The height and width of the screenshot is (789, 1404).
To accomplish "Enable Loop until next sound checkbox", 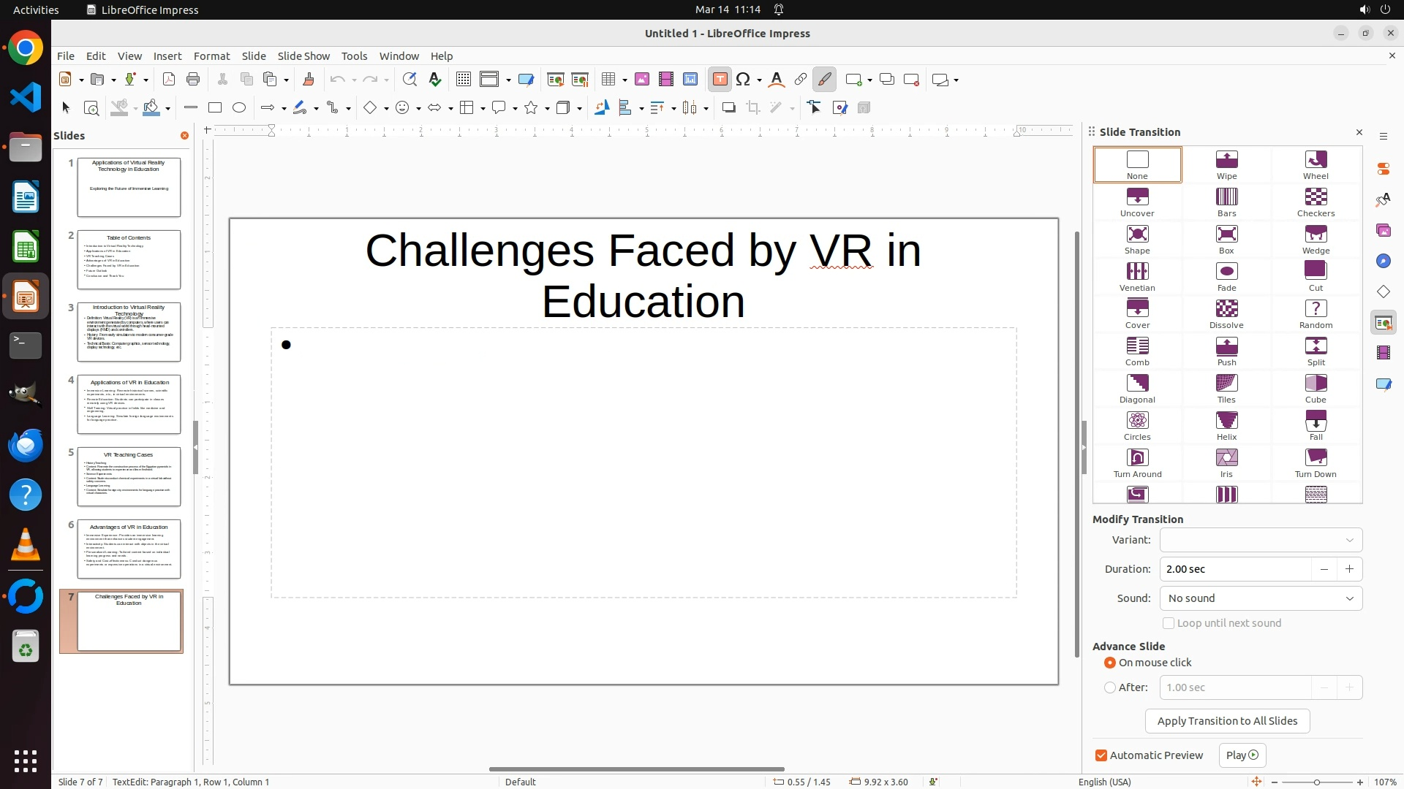I will click(x=1169, y=623).
